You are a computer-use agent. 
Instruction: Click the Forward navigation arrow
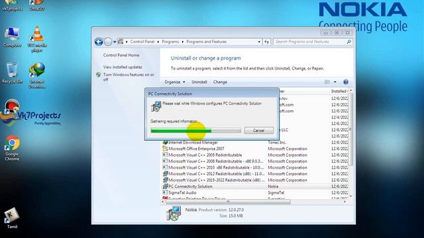pyautogui.click(x=108, y=42)
